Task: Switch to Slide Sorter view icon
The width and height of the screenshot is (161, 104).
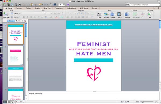Action: [9, 102]
